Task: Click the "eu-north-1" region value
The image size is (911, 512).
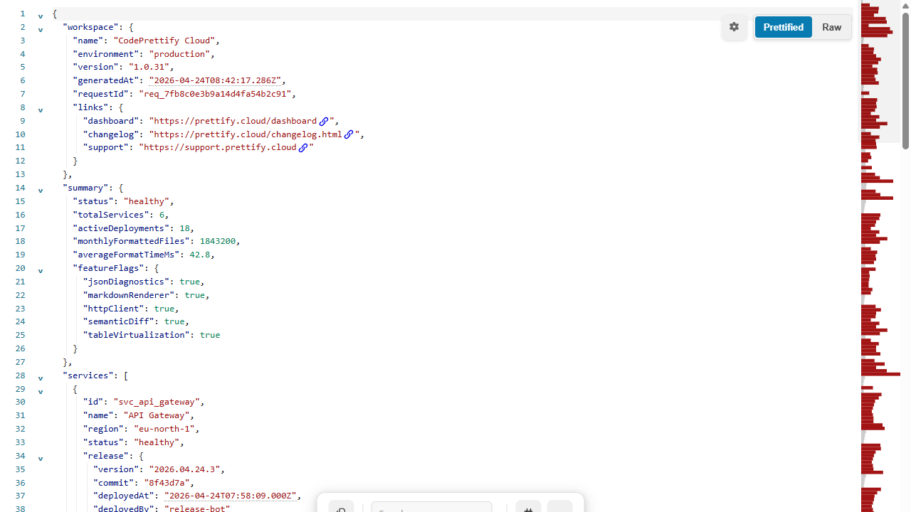Action: [164, 429]
